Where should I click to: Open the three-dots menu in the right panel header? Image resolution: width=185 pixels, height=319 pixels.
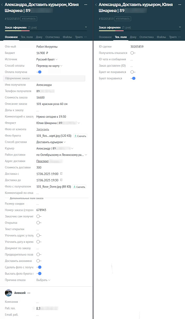179,5
